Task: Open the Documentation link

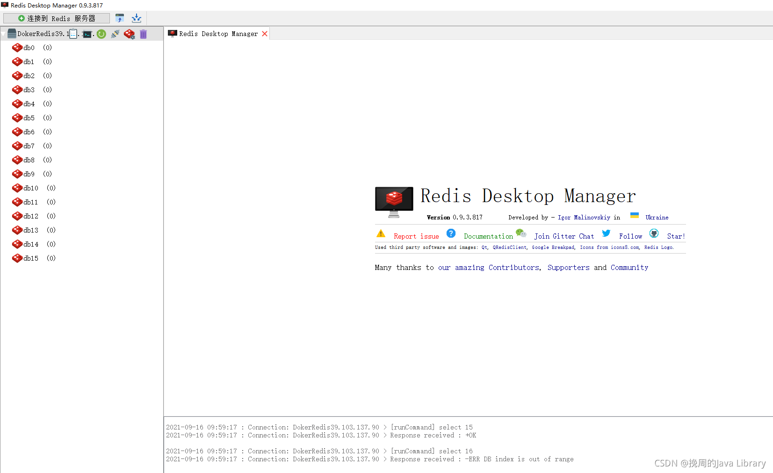Action: 488,236
